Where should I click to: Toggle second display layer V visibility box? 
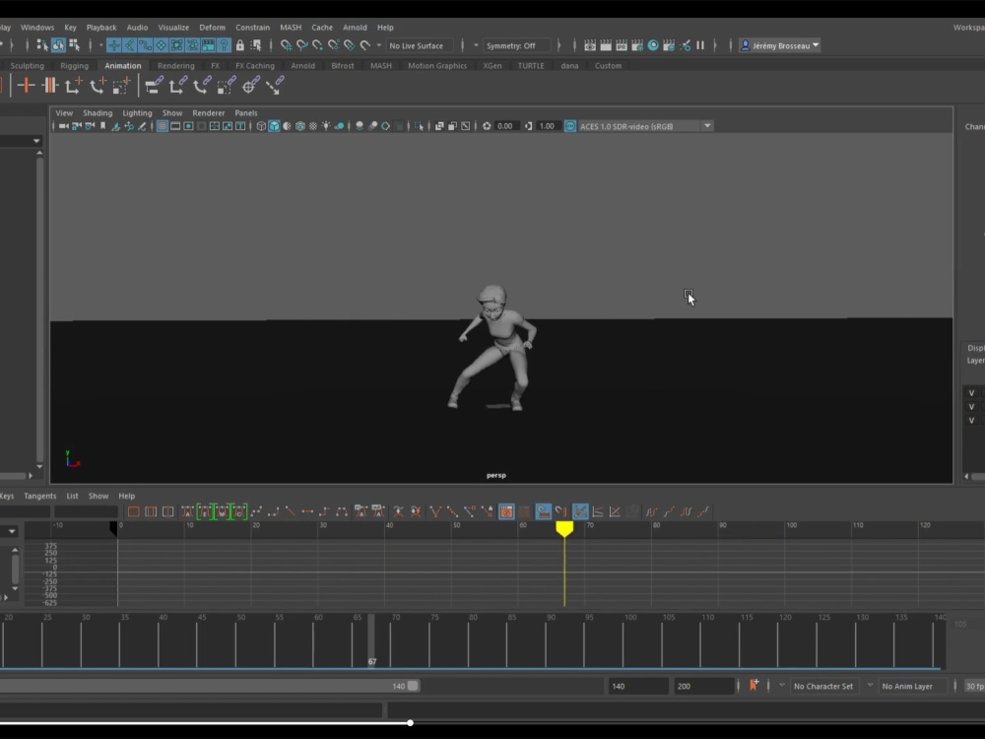[971, 407]
